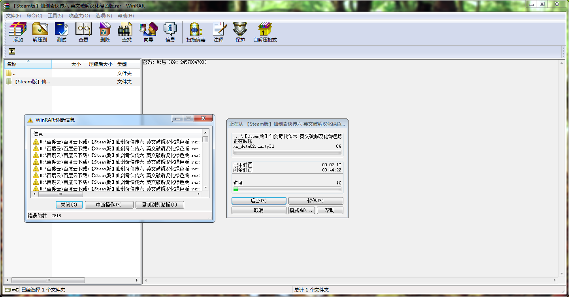Viewport: 569px width, 297px height.
Task: Click the 保护 (Protect) toolbar icon
Action: pyautogui.click(x=240, y=32)
